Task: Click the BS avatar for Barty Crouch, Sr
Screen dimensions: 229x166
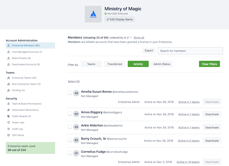Action: coord(76,140)
